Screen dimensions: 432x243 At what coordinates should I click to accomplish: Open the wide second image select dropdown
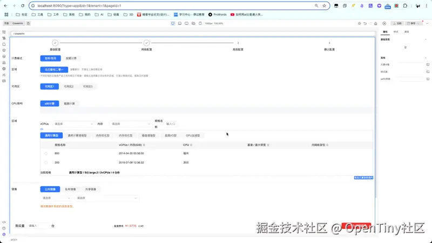pyautogui.click(x=106, y=198)
